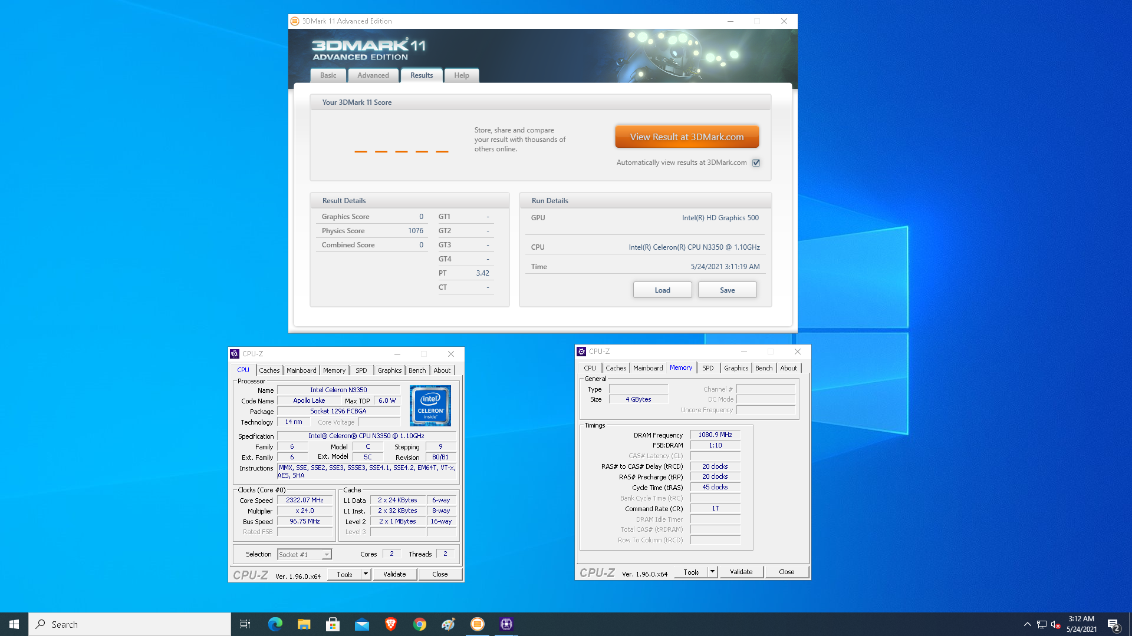Click the muted volume tray icon
Viewport: 1132px width, 636px height.
click(x=1056, y=624)
